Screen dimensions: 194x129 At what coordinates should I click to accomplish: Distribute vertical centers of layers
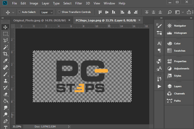point(153,12)
